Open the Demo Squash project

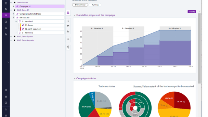(22, 3)
